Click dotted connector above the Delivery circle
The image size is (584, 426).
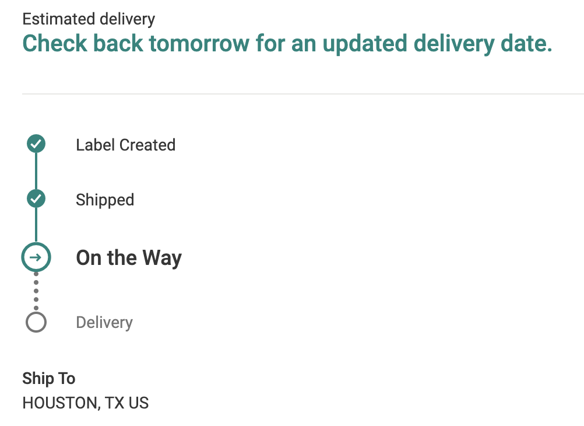click(36, 291)
